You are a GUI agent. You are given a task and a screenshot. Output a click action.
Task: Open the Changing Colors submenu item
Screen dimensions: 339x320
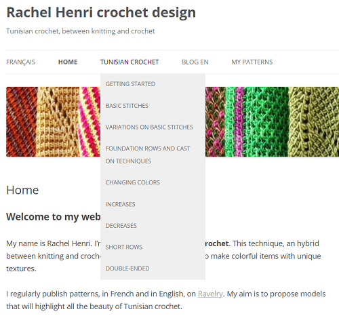[153, 182]
